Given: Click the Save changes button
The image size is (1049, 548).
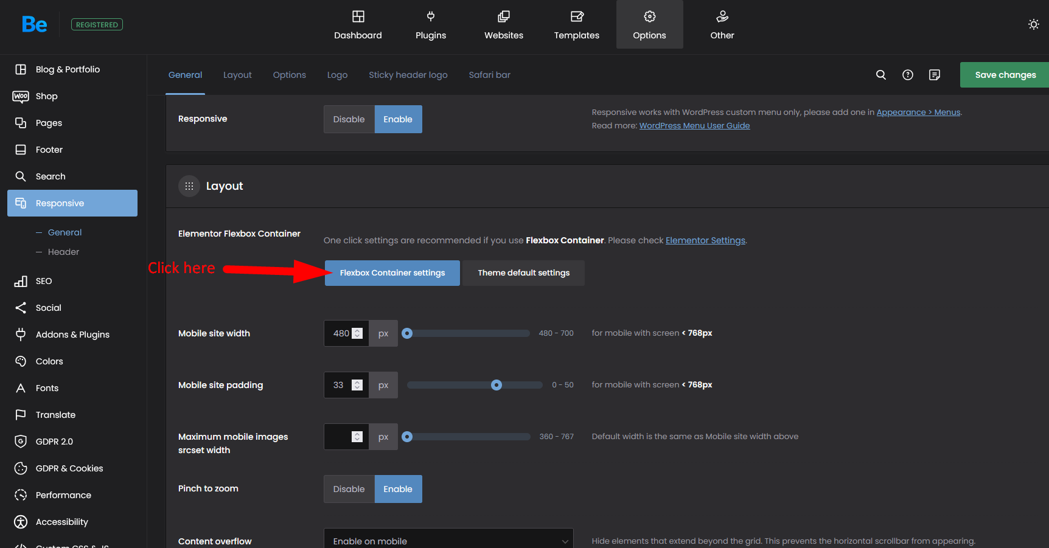Looking at the screenshot, I should [x=1005, y=75].
